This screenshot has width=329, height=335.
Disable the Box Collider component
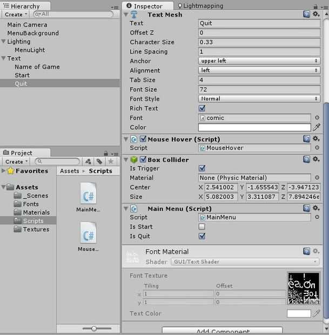tap(143, 159)
